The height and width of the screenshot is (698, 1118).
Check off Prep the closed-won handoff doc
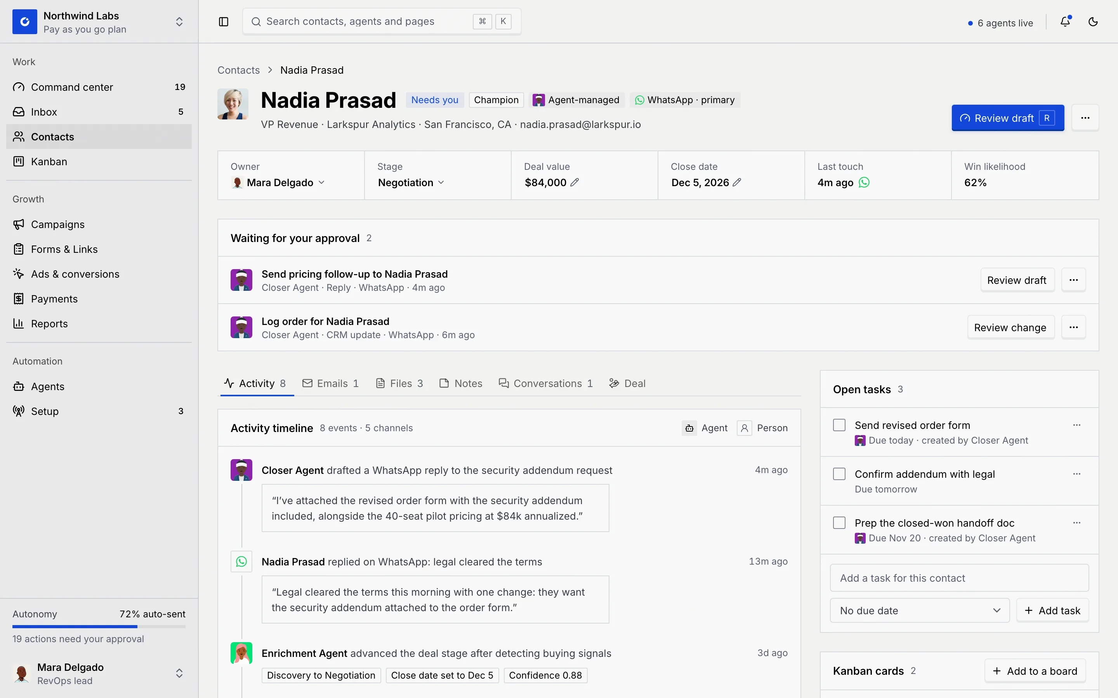839,523
